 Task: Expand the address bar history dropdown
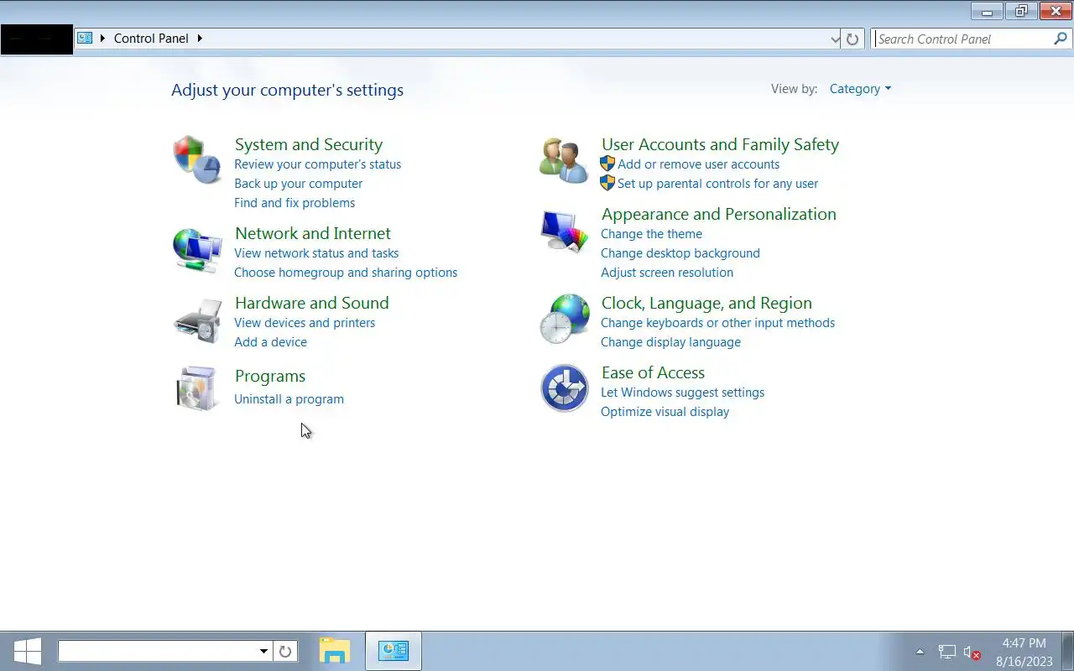(835, 39)
